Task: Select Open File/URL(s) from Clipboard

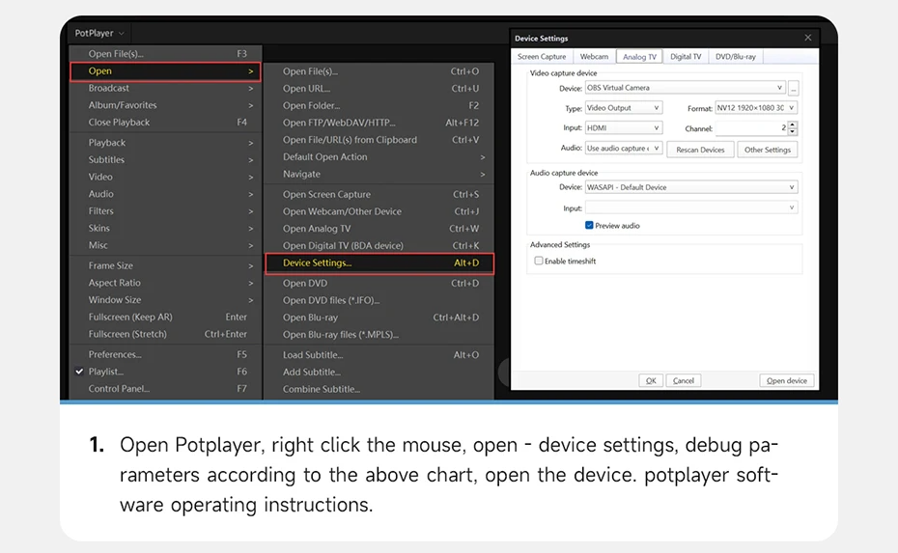Action: [x=379, y=140]
